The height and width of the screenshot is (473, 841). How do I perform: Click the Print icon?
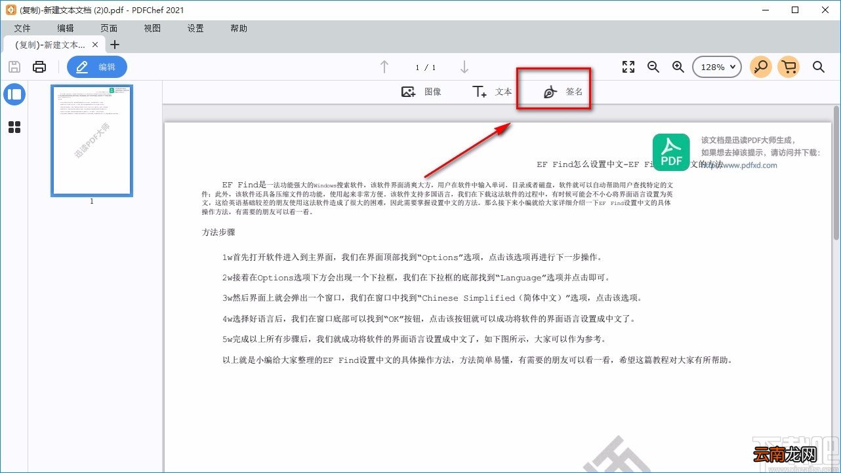39,67
